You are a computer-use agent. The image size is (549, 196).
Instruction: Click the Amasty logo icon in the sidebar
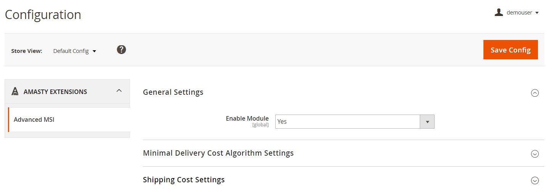point(15,91)
